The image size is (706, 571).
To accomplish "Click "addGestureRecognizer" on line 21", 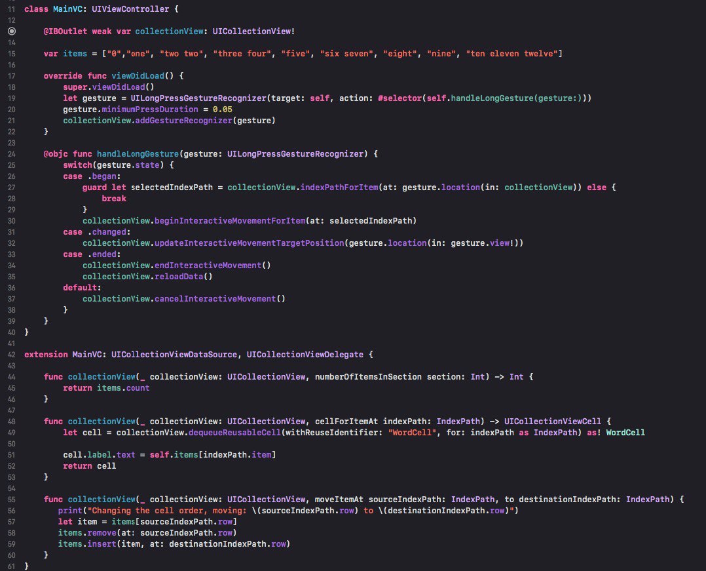I will click(183, 121).
